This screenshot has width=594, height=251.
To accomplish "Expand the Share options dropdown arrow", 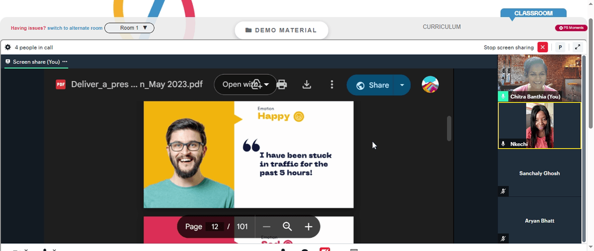I will [402, 85].
